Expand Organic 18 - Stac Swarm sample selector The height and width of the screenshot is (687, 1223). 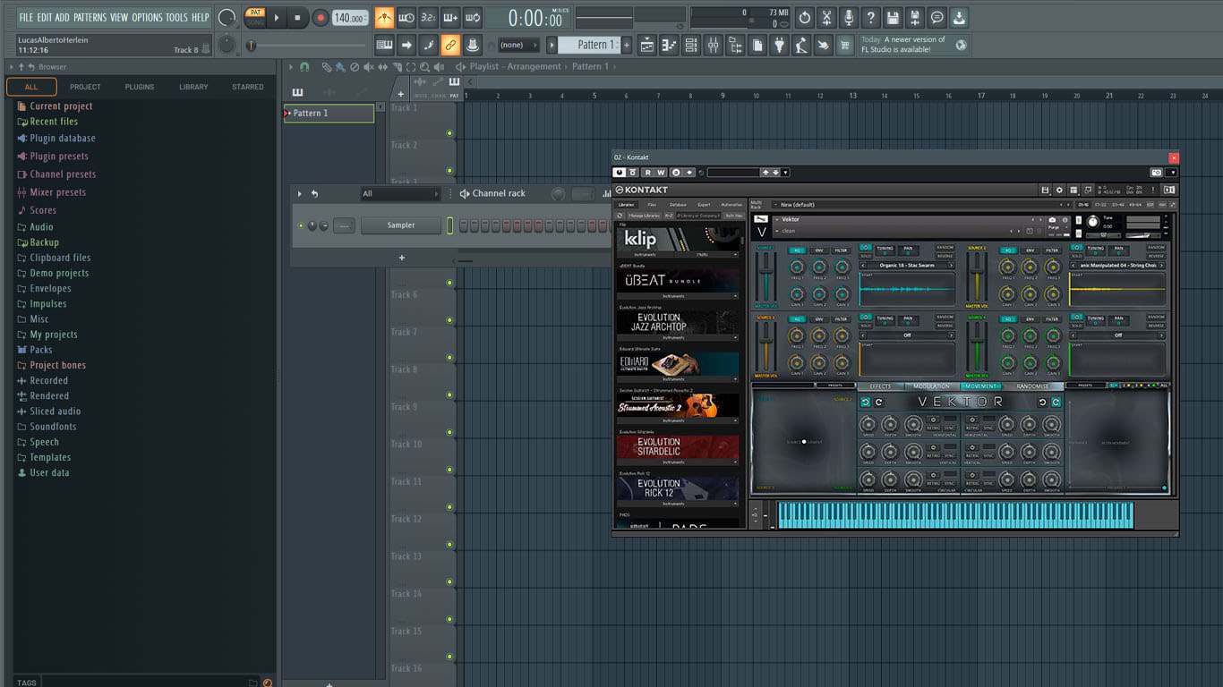(908, 265)
